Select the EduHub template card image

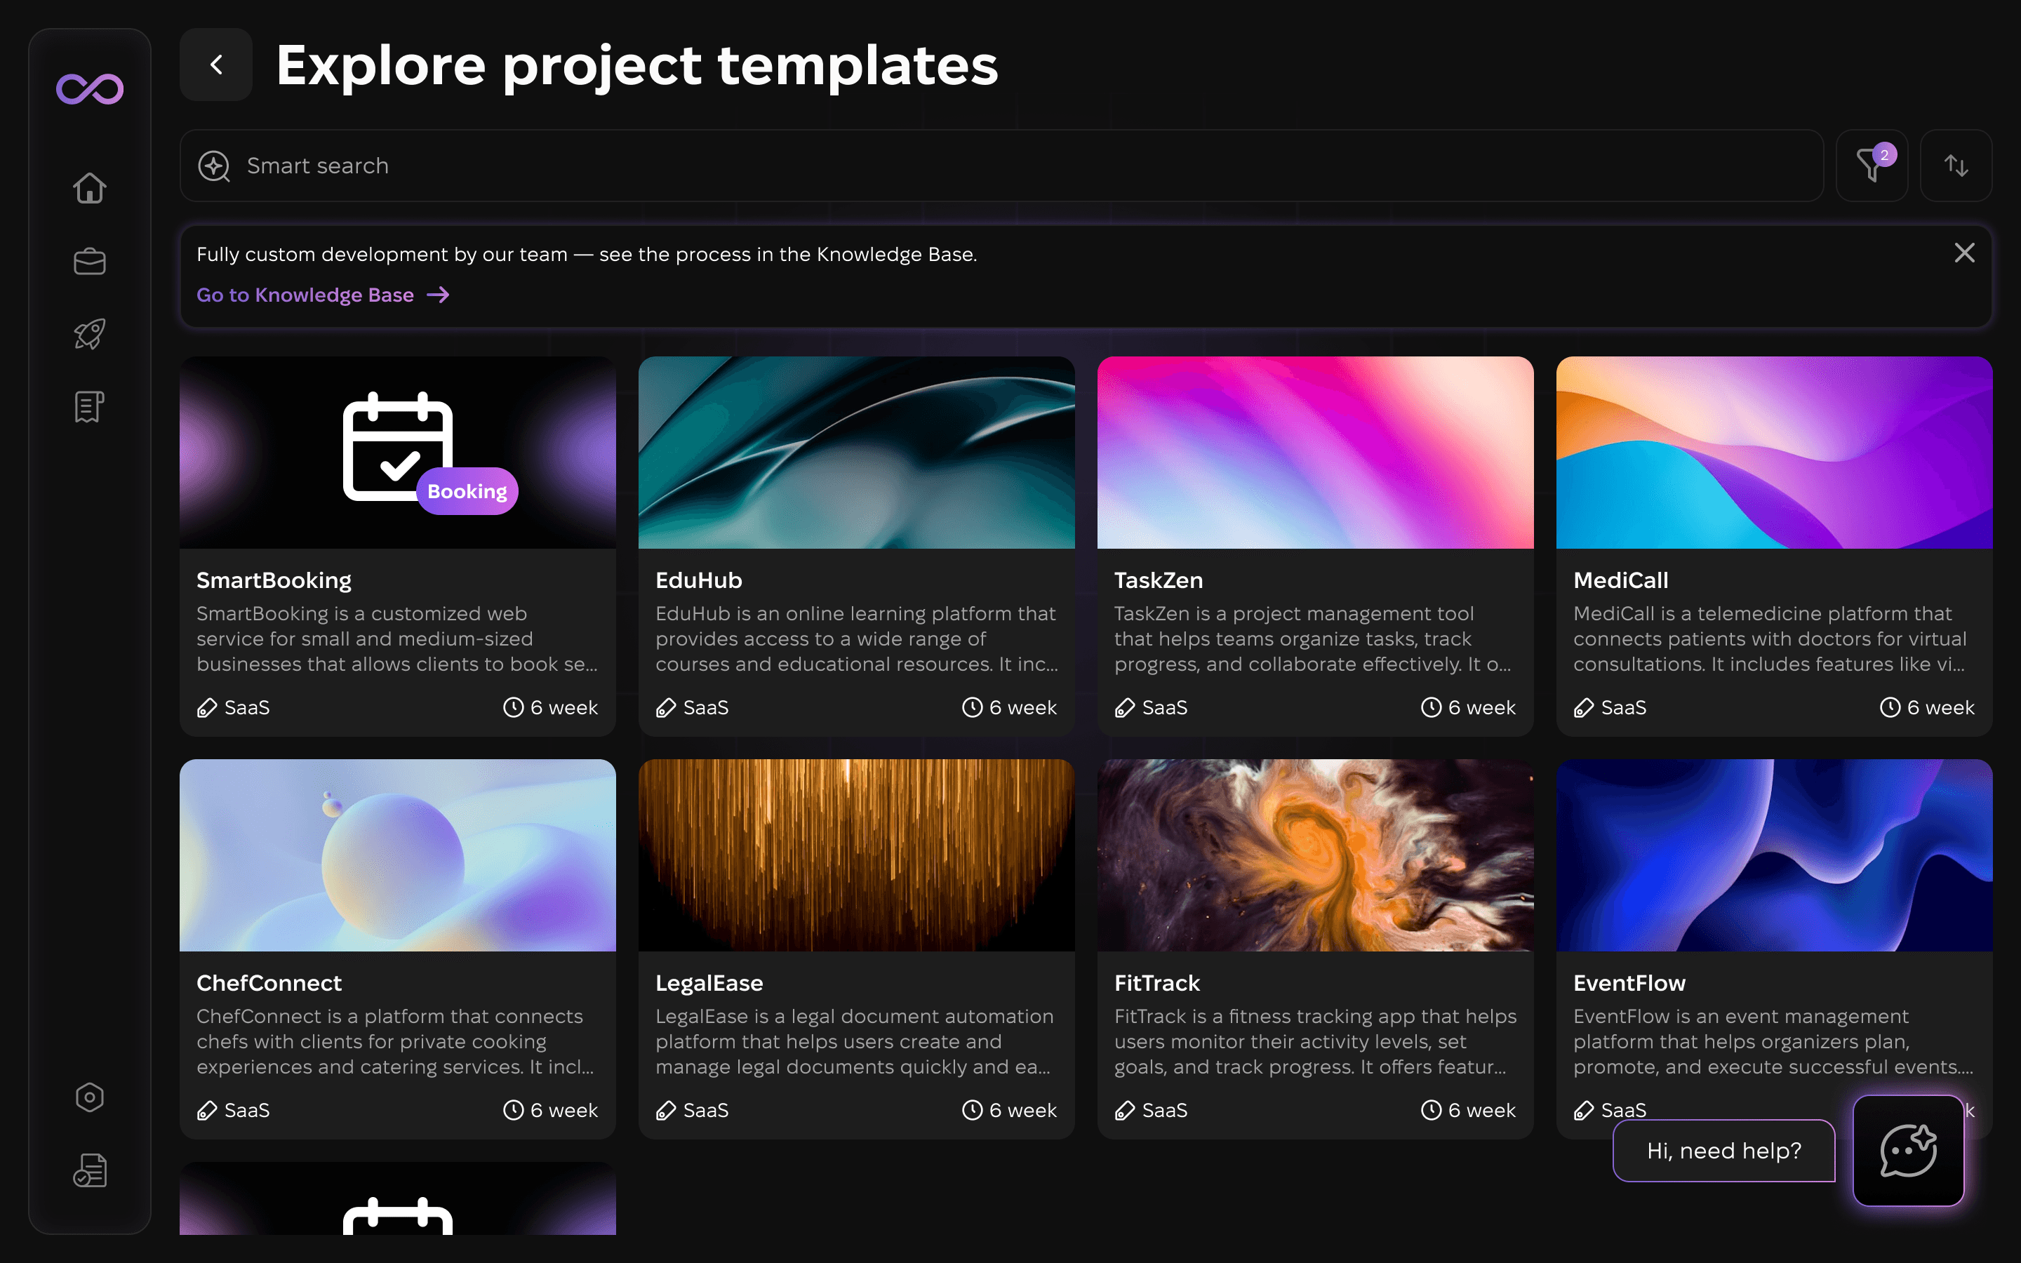click(x=856, y=452)
